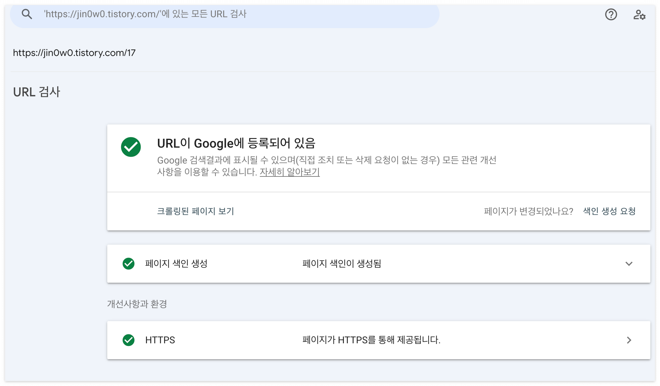Image resolution: width=660 pixels, height=386 pixels.
Task: Click the 페이지 색인 생성 row label
Action: [176, 264]
